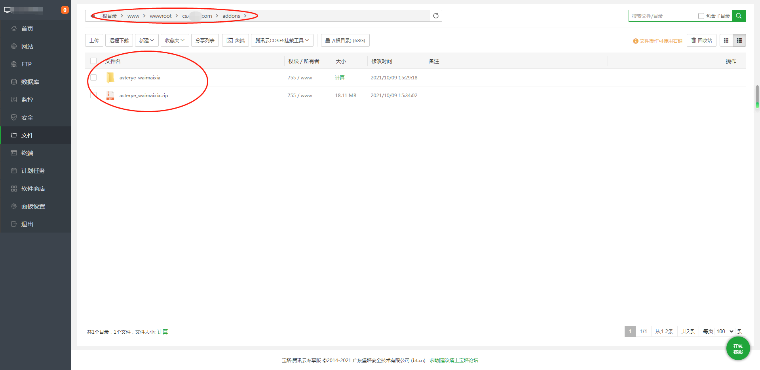Viewport: 760px width, 370px height.
Task: Switch to list view icon
Action: click(739, 40)
